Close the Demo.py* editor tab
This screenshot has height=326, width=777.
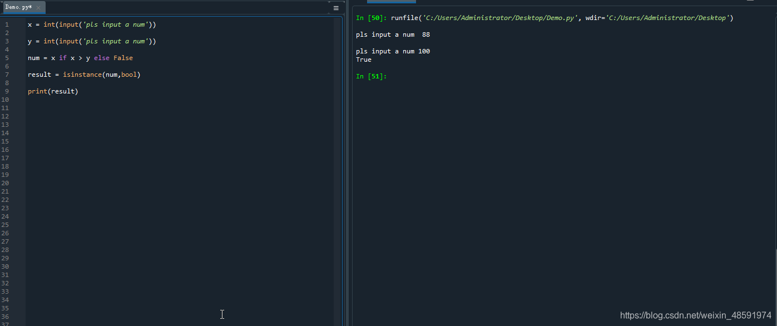pyautogui.click(x=38, y=8)
